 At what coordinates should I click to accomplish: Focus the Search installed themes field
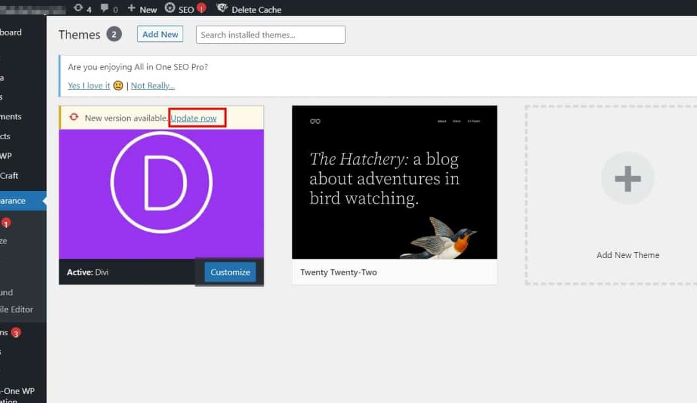pos(270,35)
